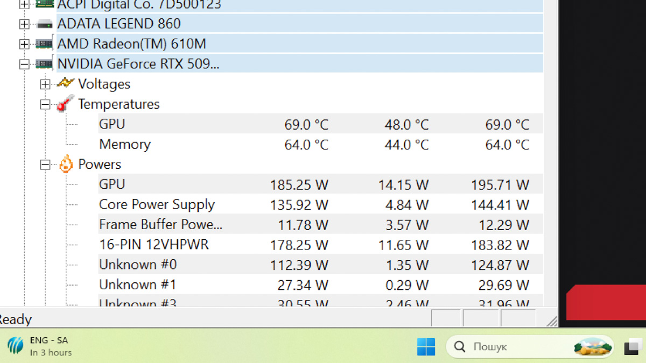Click the 124.87 W max value
646x363 pixels.
pyautogui.click(x=500, y=265)
